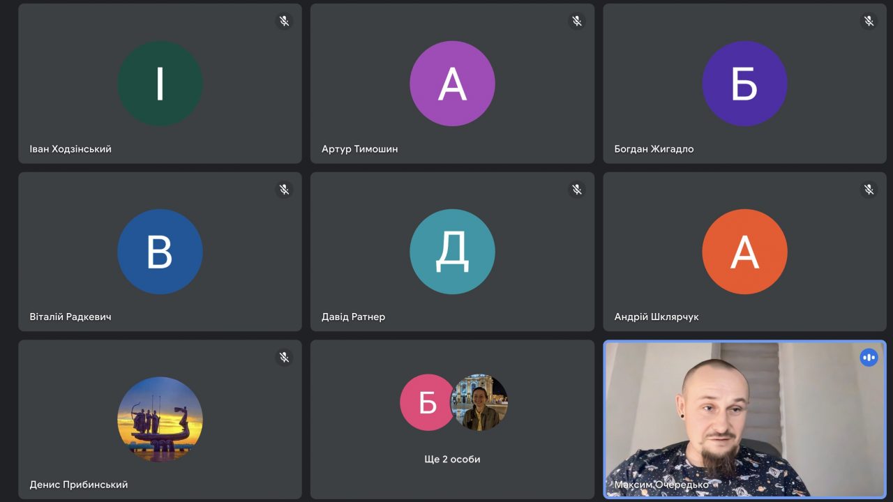Select Богдан Жигадло's violet Б avatar
The image size is (893, 502).
pos(744,84)
